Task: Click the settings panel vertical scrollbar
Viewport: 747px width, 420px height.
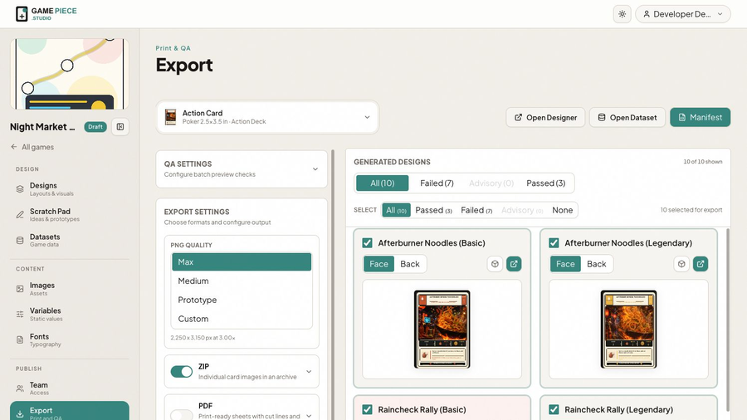Action: [333, 285]
